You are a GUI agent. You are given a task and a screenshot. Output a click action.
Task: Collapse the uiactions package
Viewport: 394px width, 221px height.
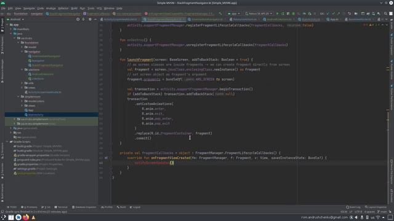click(22, 69)
